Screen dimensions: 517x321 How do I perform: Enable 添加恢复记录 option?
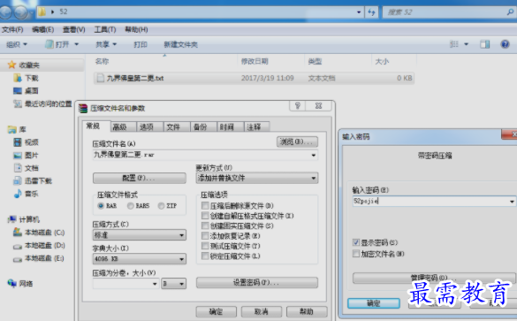pos(205,236)
